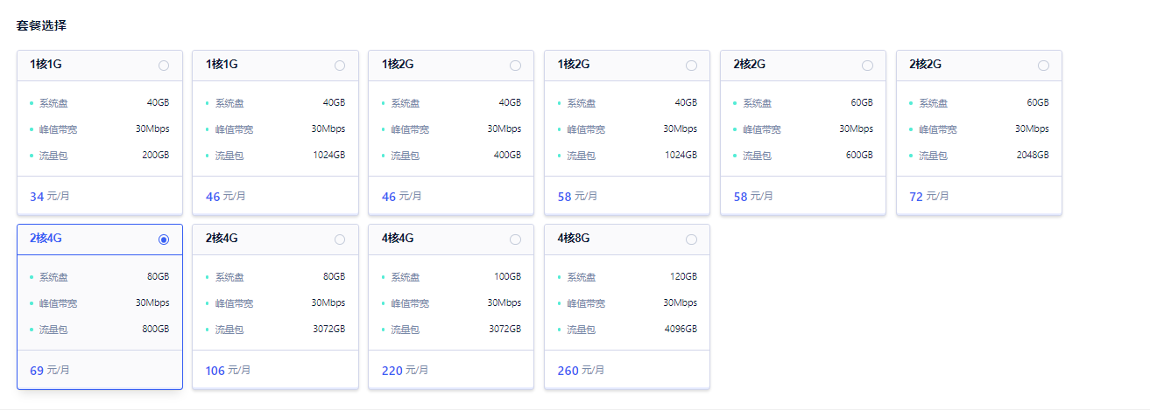Click selected radio button on 2核4G 69元/月
The image size is (1150, 410).
pyautogui.click(x=164, y=240)
